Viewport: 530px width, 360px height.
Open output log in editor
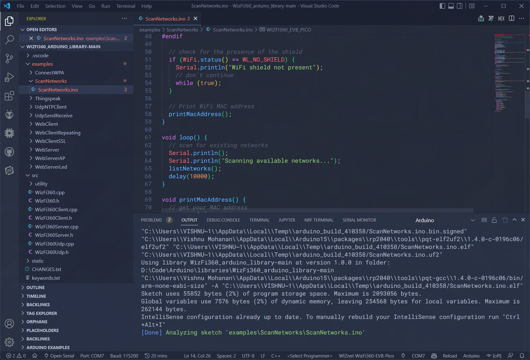tap(505, 220)
